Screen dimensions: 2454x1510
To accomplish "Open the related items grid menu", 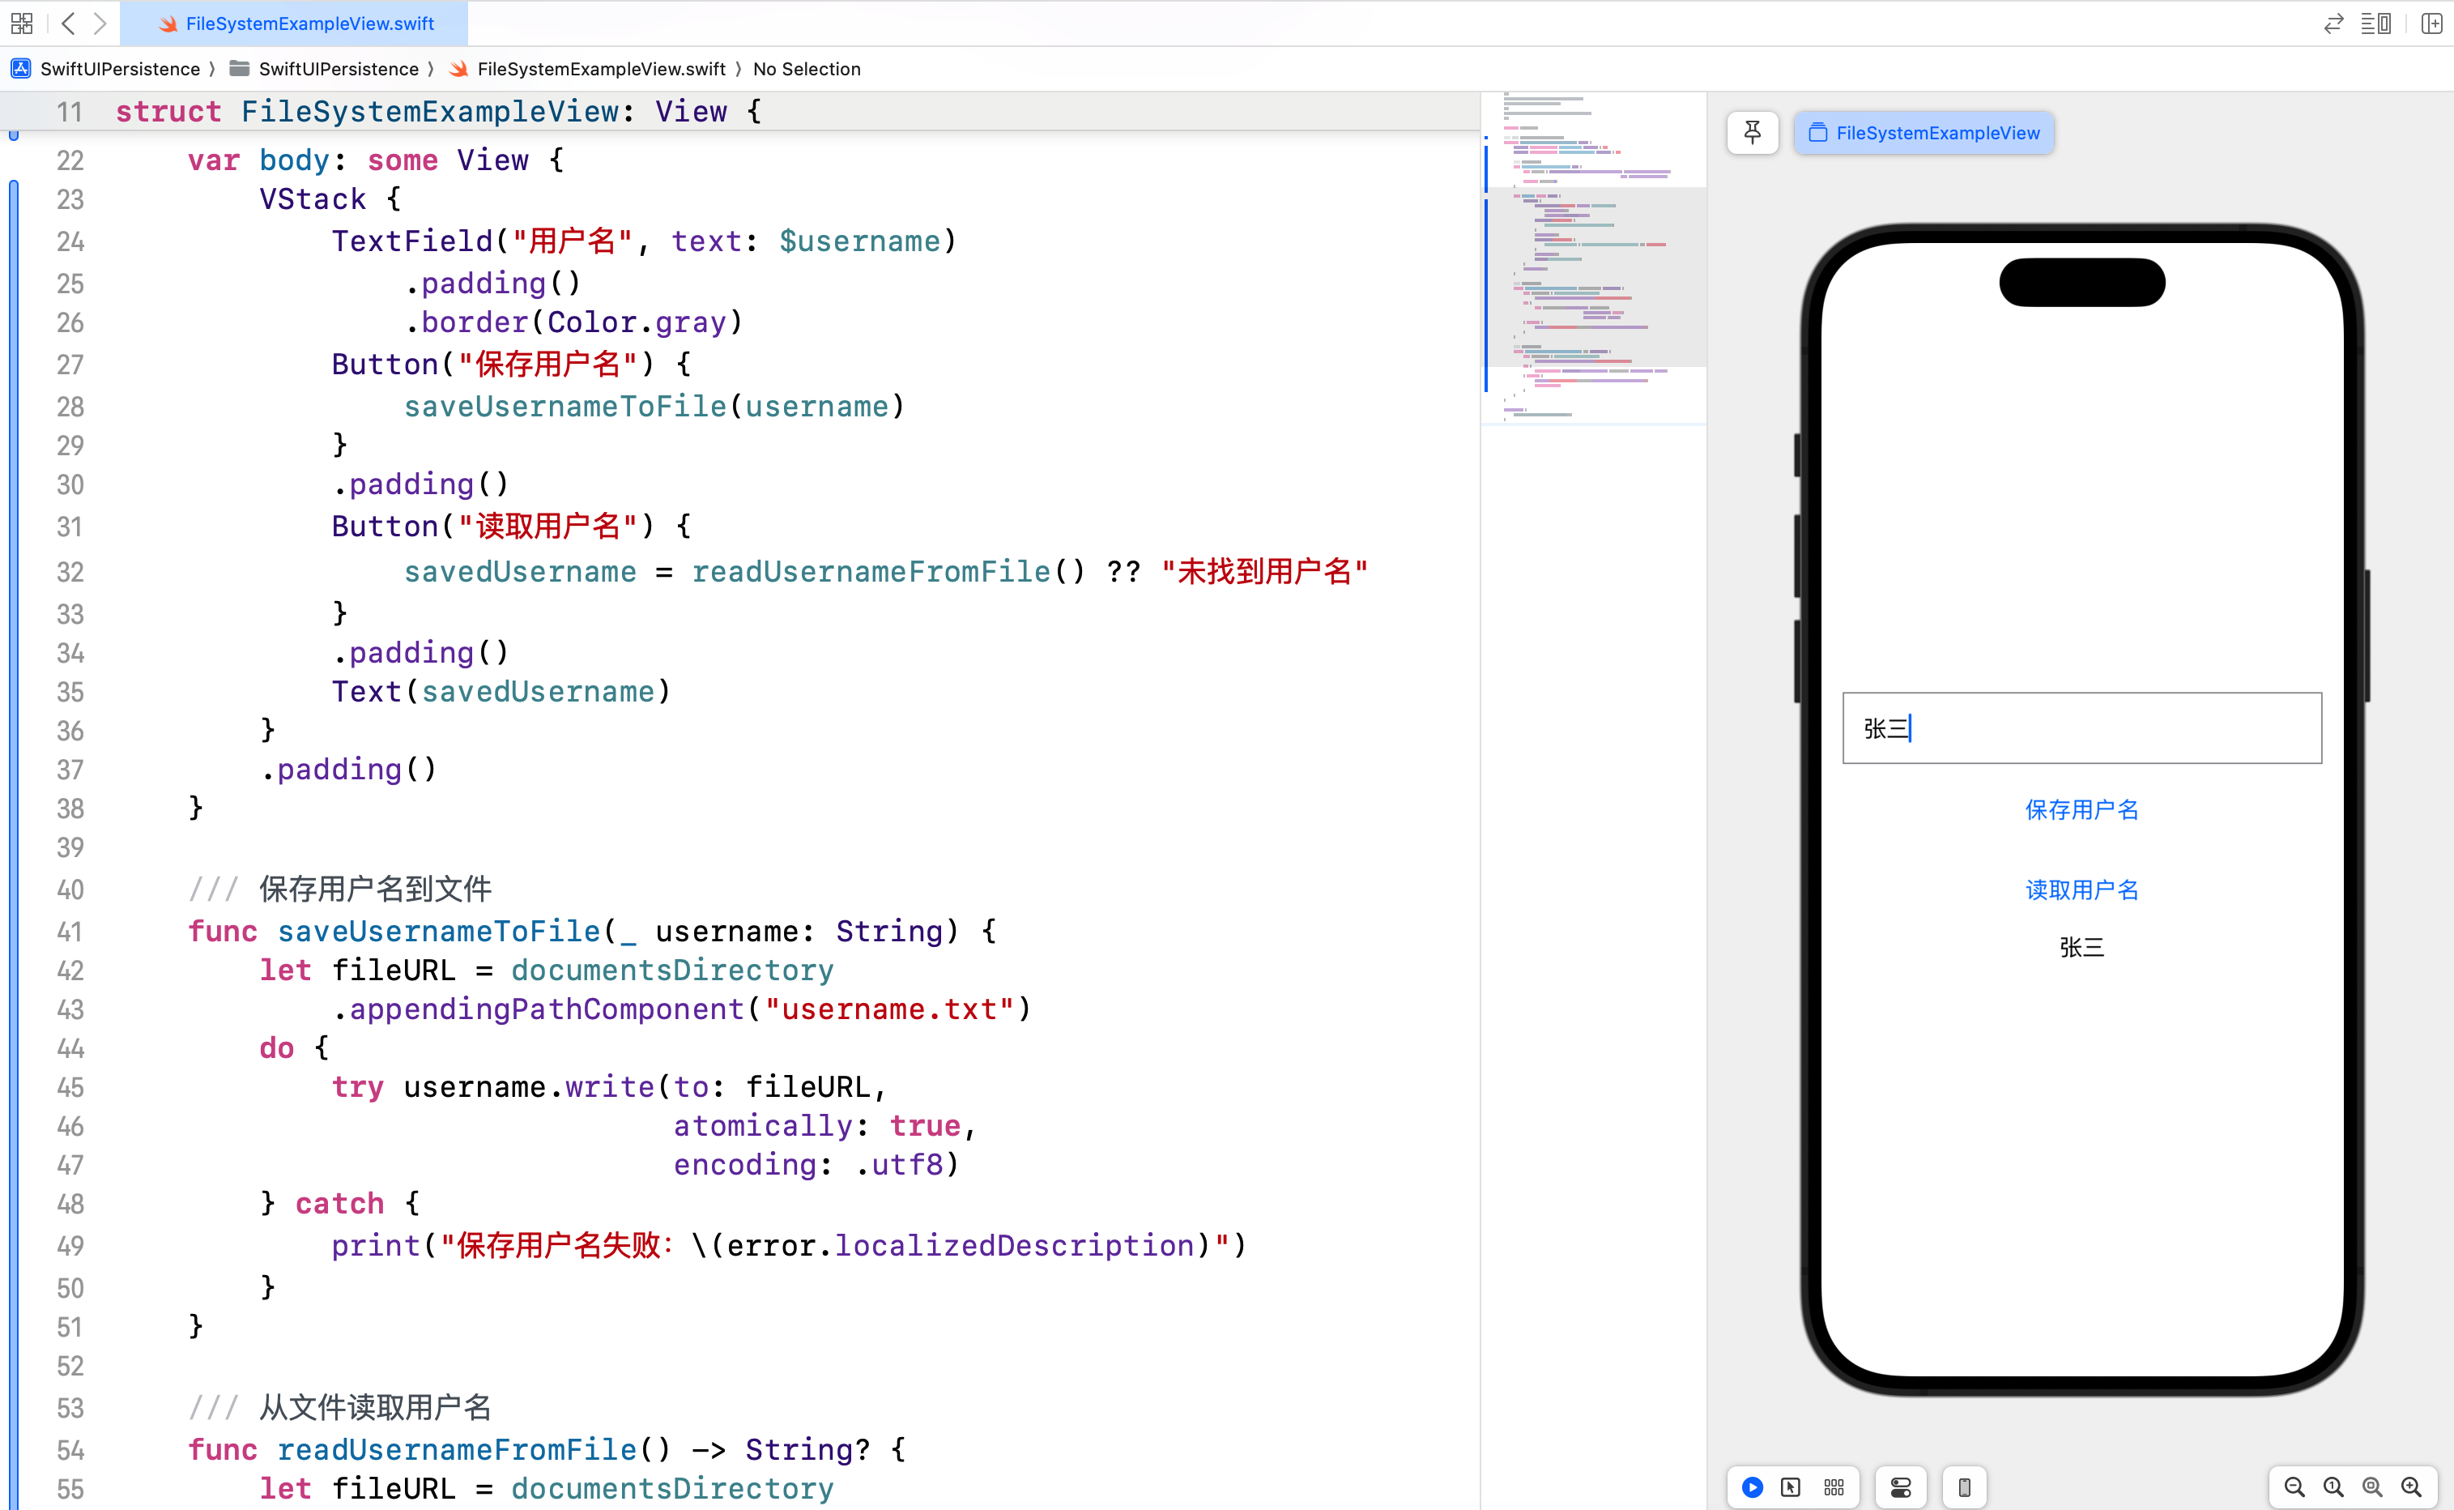I will (x=22, y=23).
